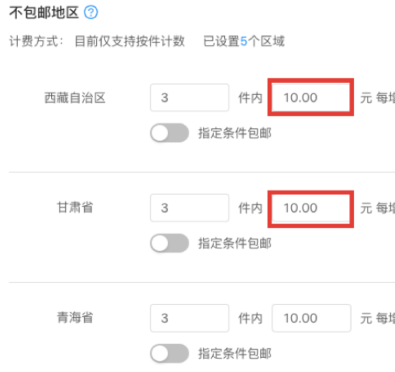395x372 pixels.
Task: Click the 件内 label in 西藏自治区 row
Action: [x=251, y=98]
